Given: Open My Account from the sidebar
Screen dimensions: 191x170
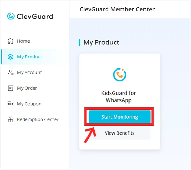Looking at the screenshot, I should 30,73.
